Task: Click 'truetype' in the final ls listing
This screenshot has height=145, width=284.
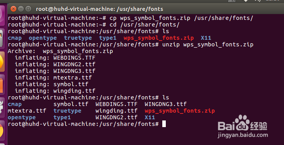Action: pyautogui.click(x=67, y=111)
